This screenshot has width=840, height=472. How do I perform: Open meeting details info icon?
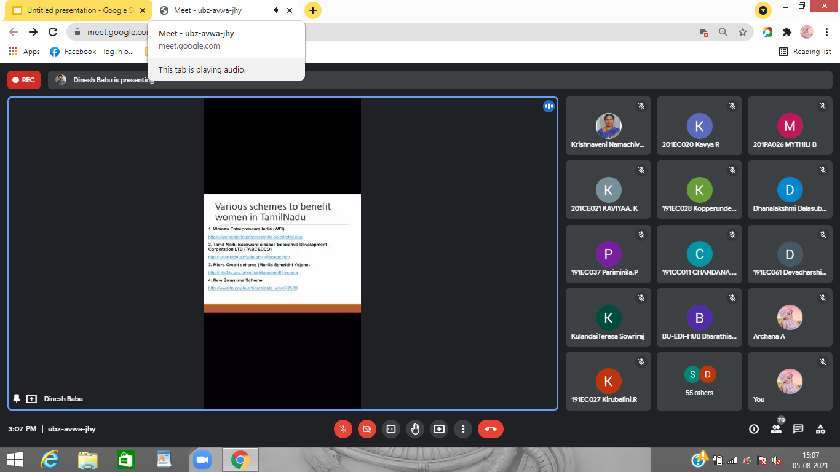[754, 429]
